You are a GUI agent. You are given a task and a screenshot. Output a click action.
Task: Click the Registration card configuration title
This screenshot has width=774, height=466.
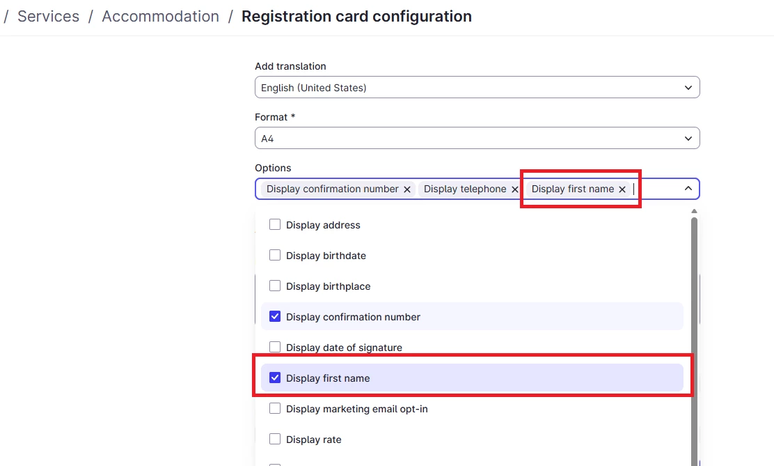(356, 17)
